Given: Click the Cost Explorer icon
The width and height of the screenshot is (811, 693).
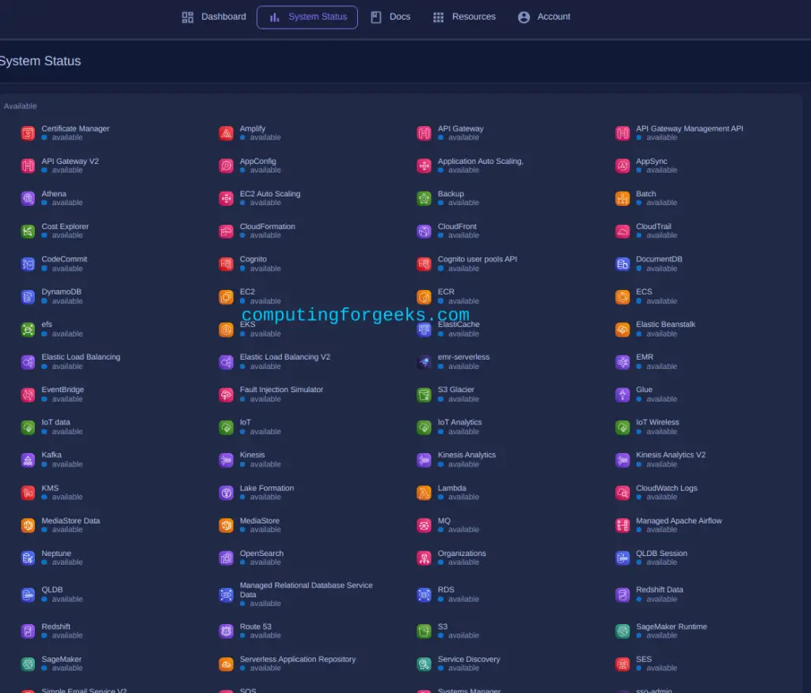Looking at the screenshot, I should coord(28,231).
